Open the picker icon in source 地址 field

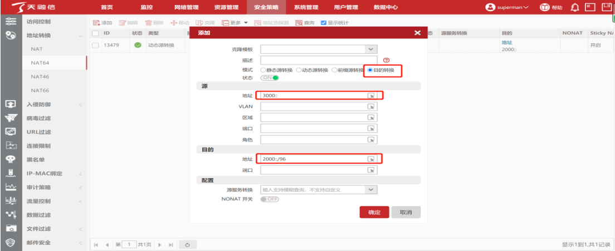370,96
